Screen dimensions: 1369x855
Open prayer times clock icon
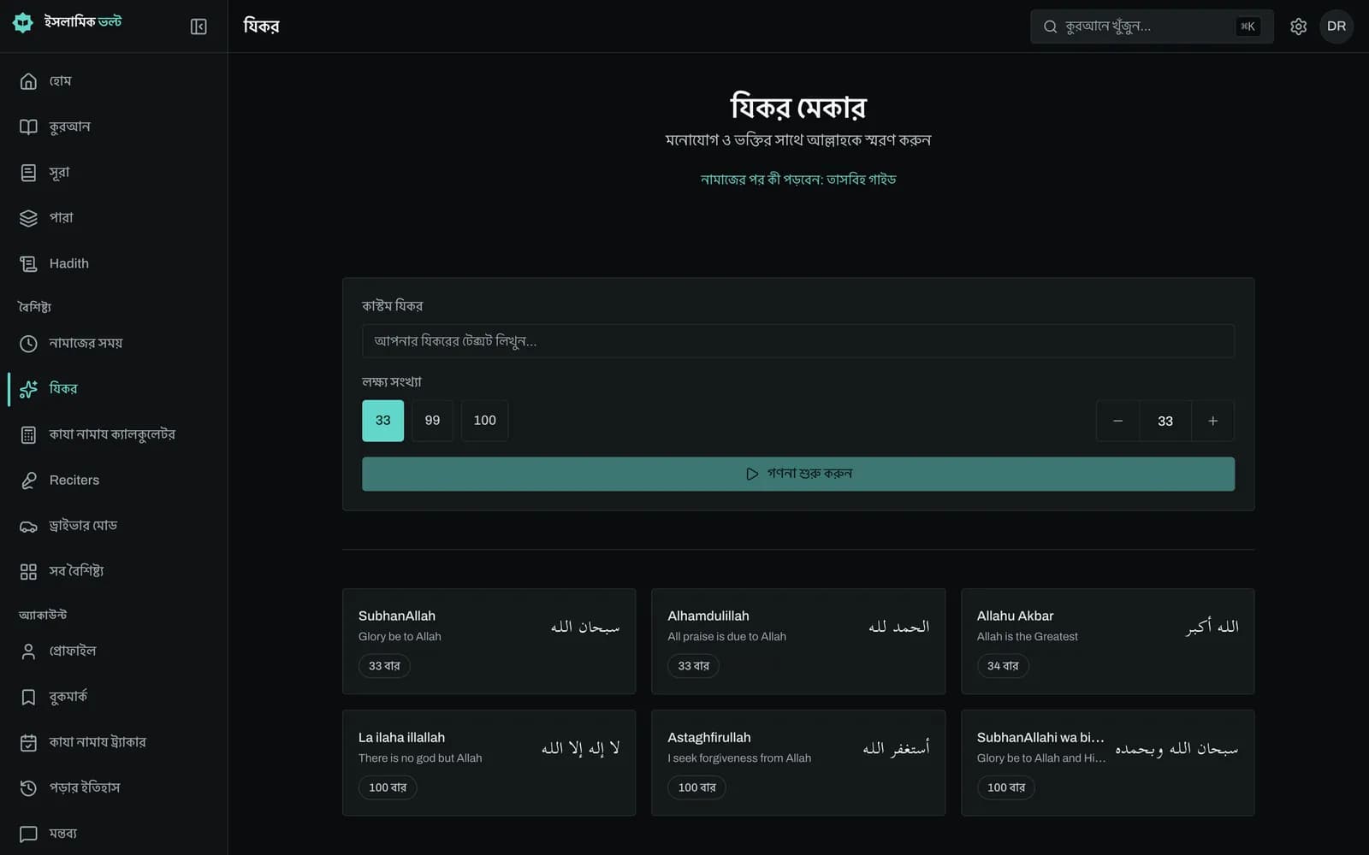click(x=28, y=343)
